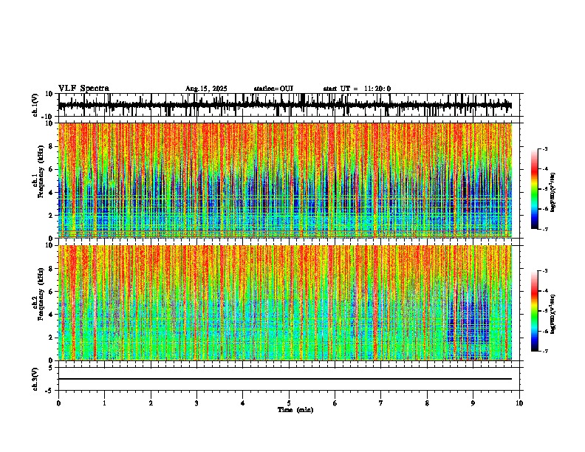Viewport: 585px width, 452px height.
Task: Click the "3" tick on the time axis
Action: point(196,403)
